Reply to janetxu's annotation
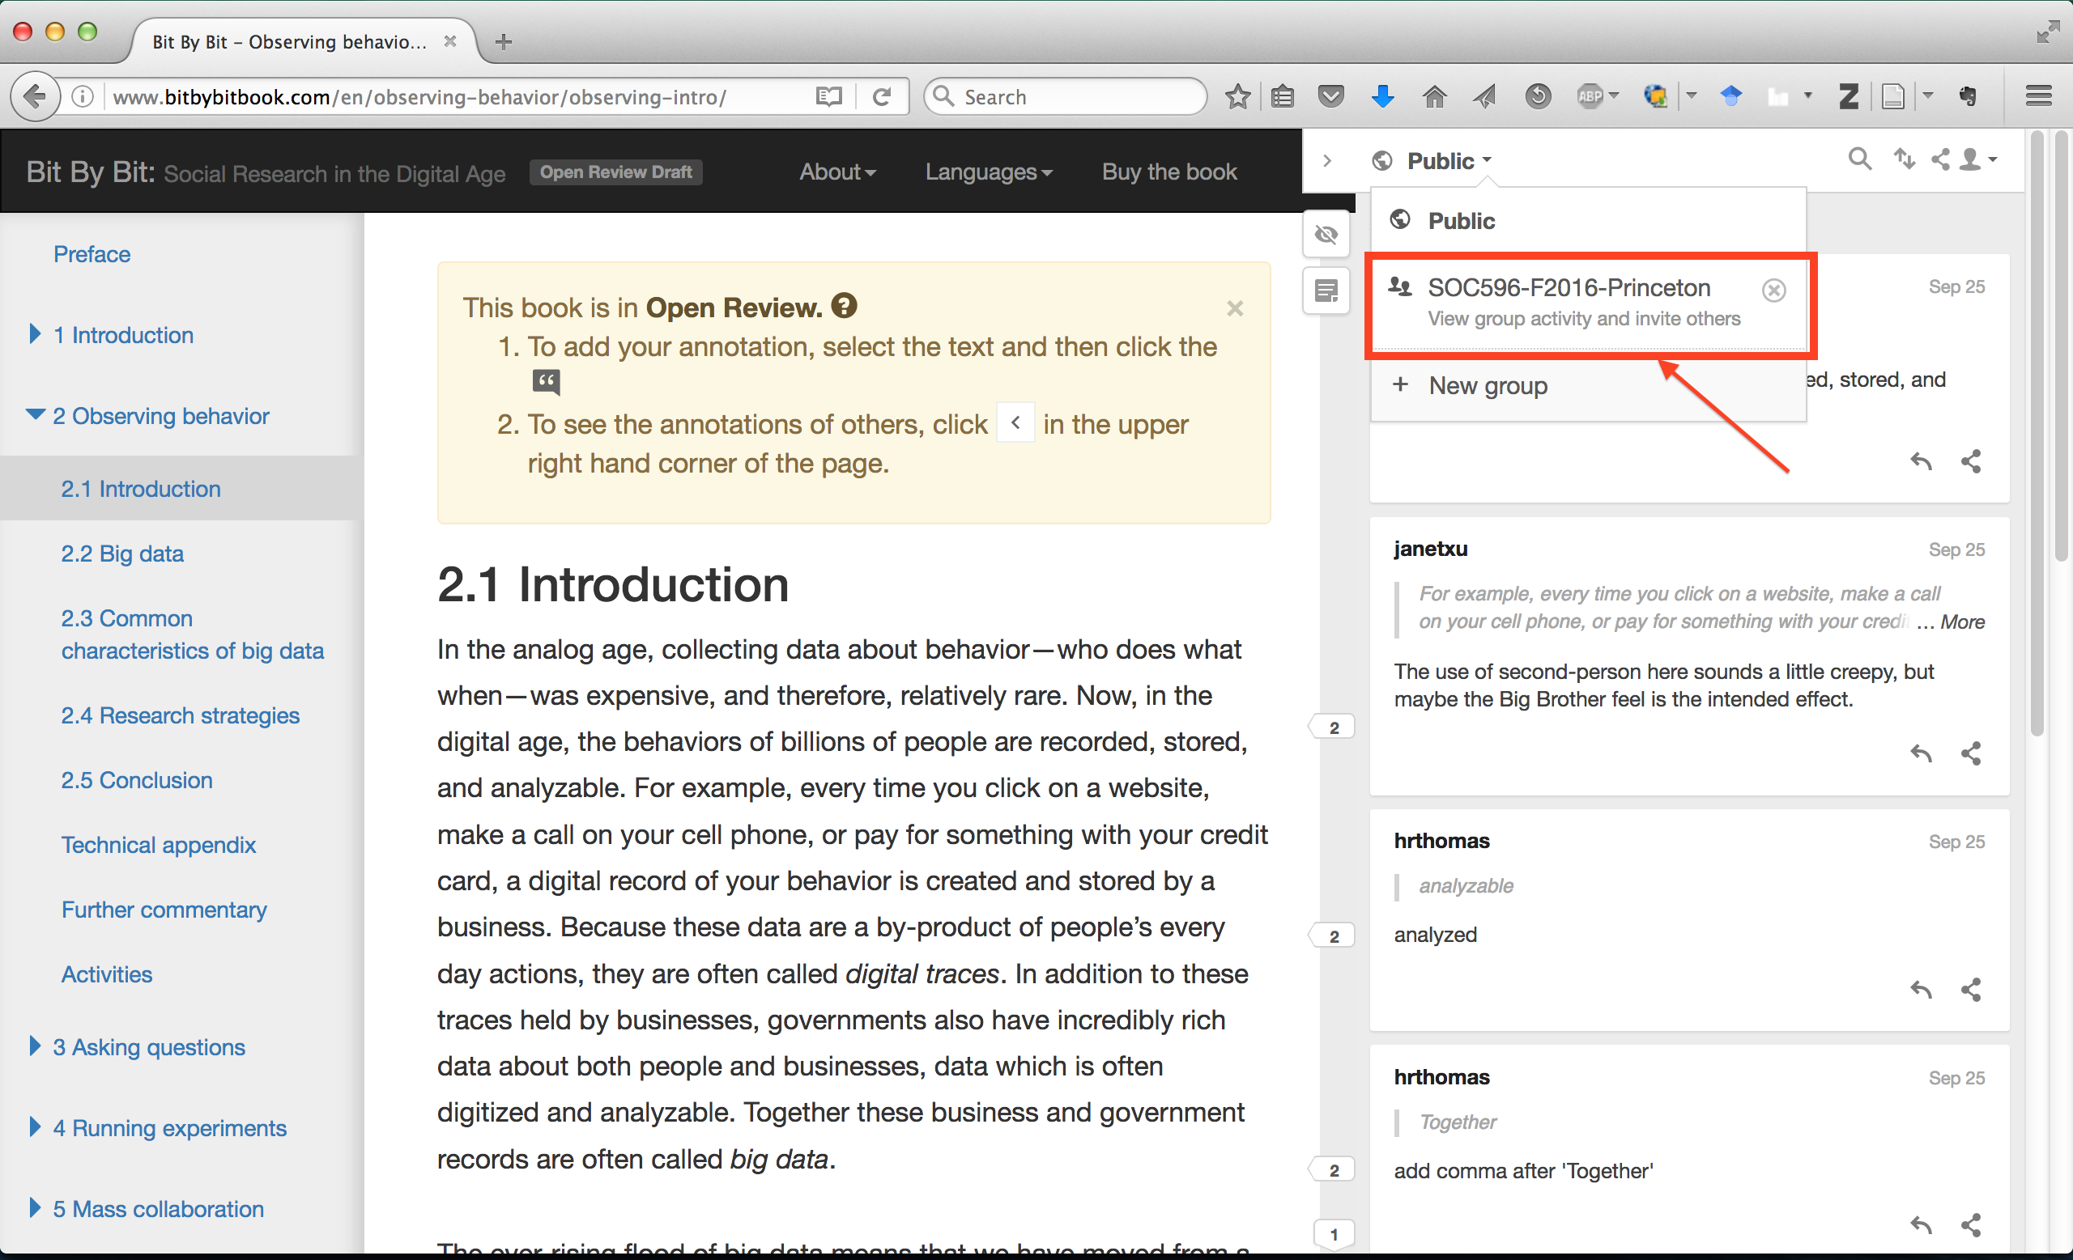This screenshot has height=1260, width=2073. tap(1921, 753)
